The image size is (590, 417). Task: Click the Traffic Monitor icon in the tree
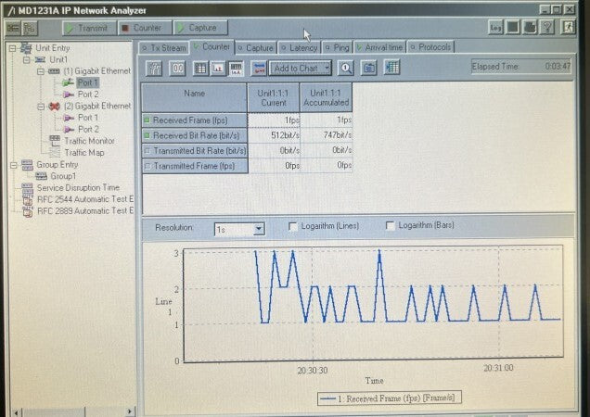pos(55,141)
